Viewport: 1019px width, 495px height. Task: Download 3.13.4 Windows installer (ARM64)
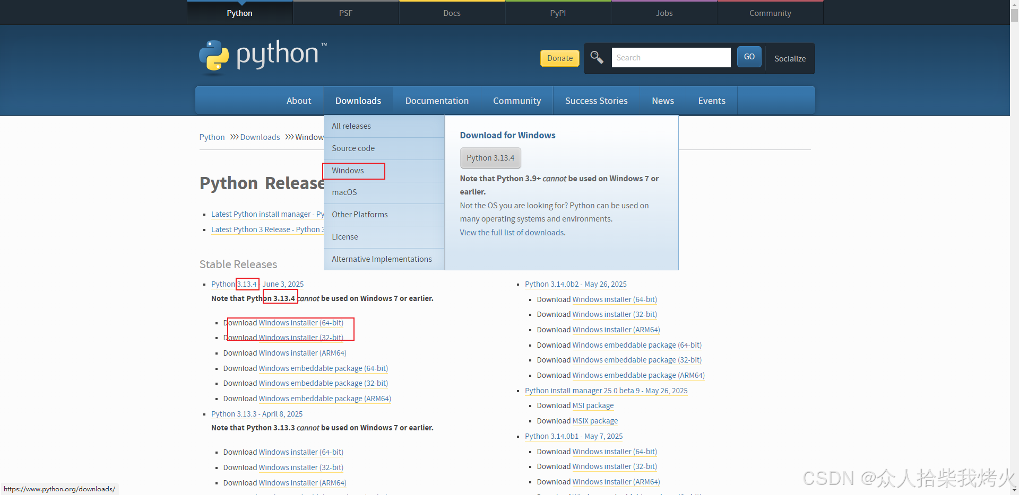(303, 353)
